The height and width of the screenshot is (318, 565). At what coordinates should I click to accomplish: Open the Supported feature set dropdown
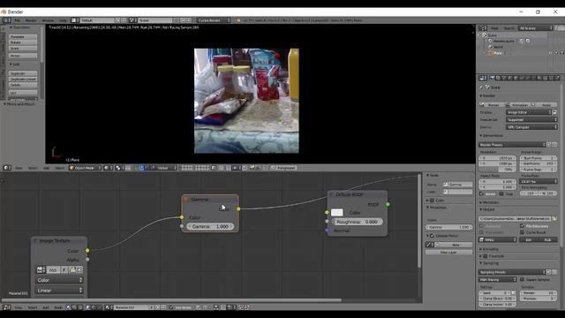tap(531, 120)
